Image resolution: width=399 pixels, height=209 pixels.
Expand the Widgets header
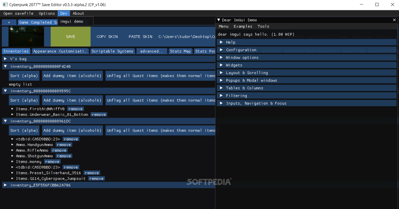pos(307,65)
